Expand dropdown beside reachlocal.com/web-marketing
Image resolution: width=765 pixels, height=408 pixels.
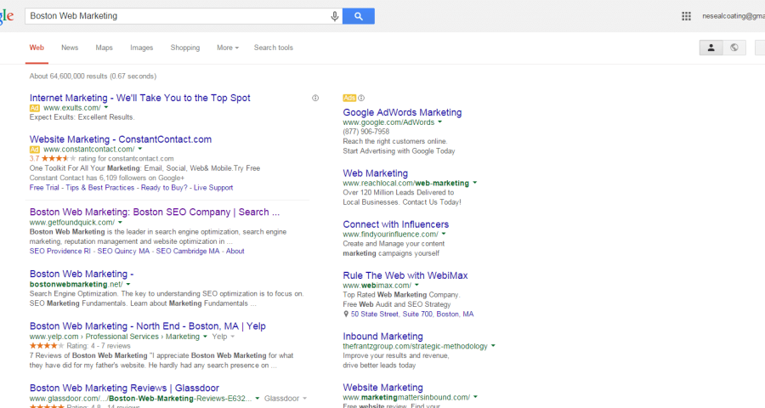coord(474,183)
